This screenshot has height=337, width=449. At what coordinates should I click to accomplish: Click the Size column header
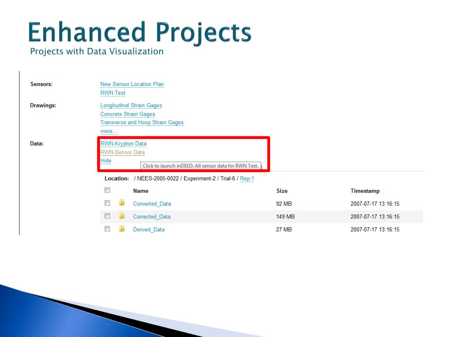[x=282, y=191]
